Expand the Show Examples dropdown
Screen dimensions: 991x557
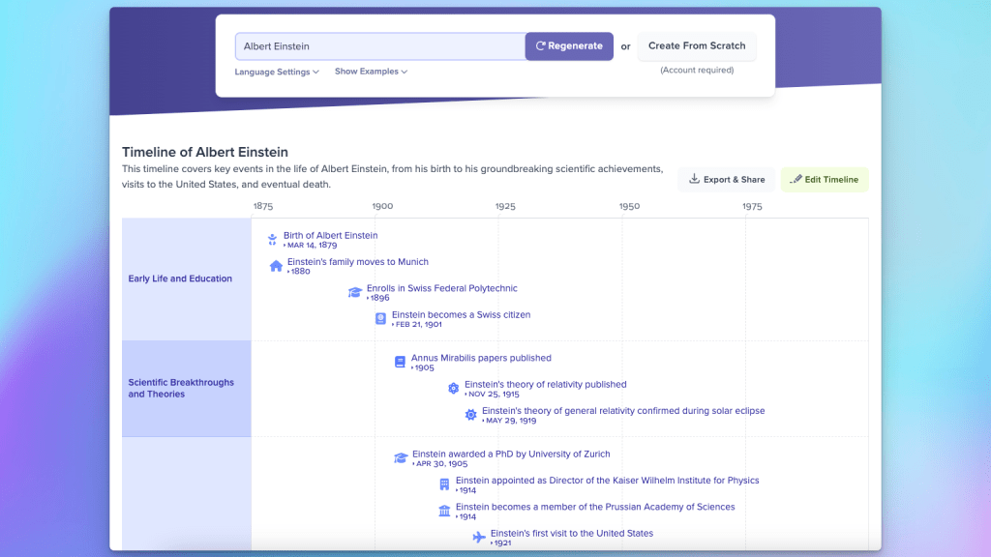coord(371,72)
